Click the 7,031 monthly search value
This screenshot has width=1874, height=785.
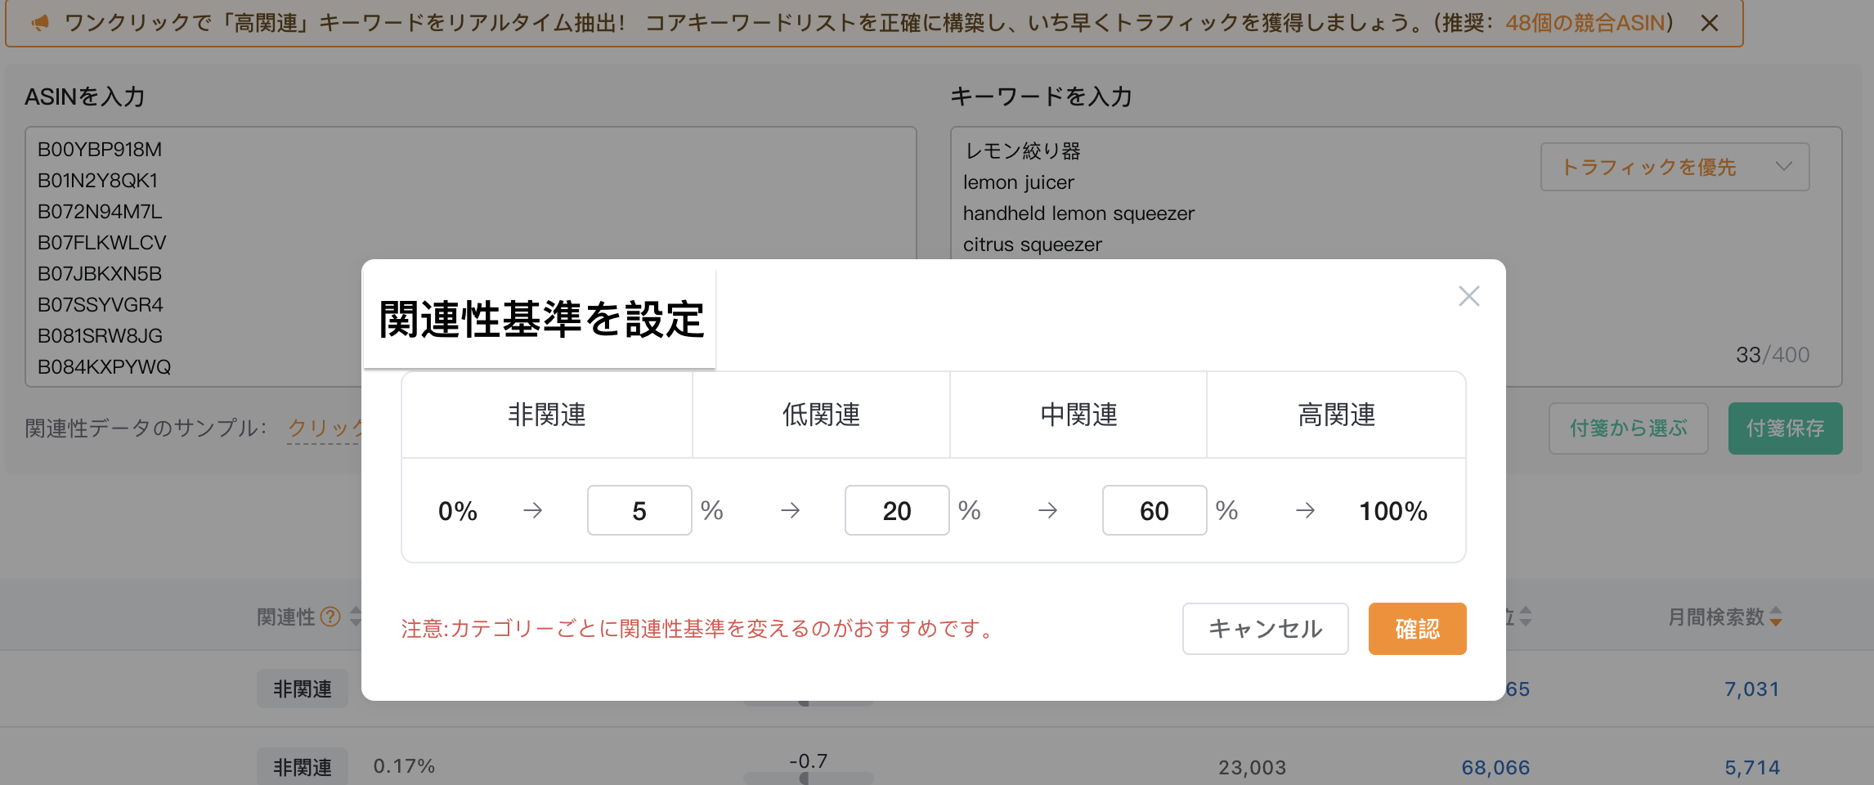(x=1751, y=689)
